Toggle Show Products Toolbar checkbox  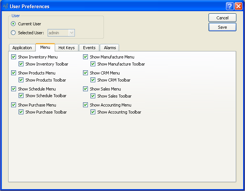[21, 80]
